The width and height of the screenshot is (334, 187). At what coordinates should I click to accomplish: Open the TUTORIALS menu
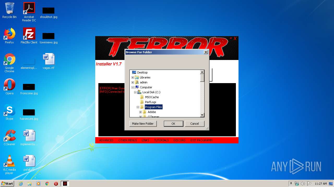pos(161,140)
